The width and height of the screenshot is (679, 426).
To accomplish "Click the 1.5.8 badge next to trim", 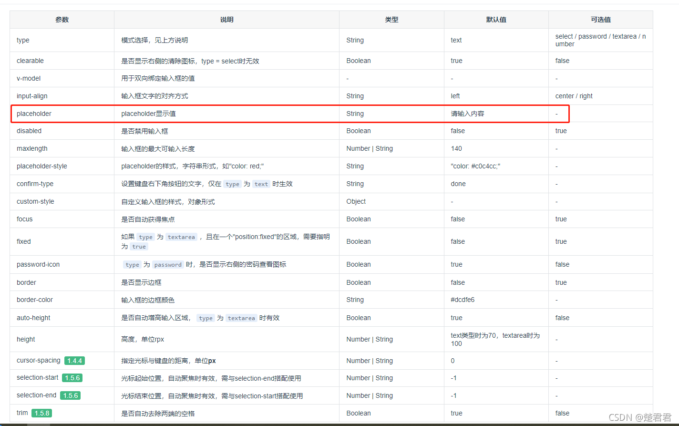I will (x=42, y=413).
